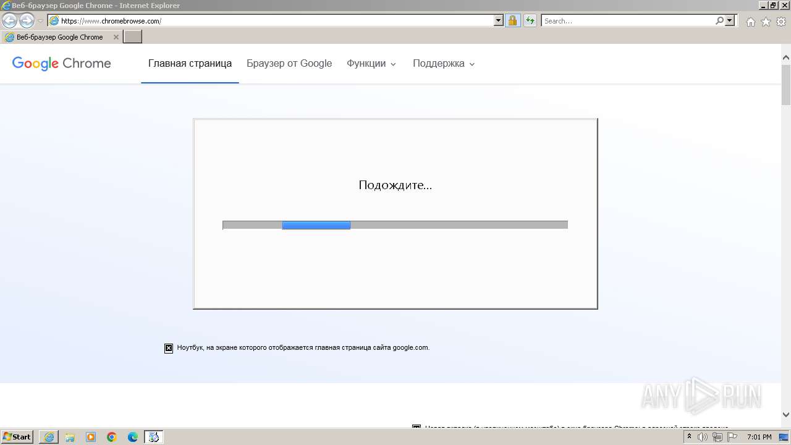
Task: Click the Google Chrome logo
Action: [61, 63]
